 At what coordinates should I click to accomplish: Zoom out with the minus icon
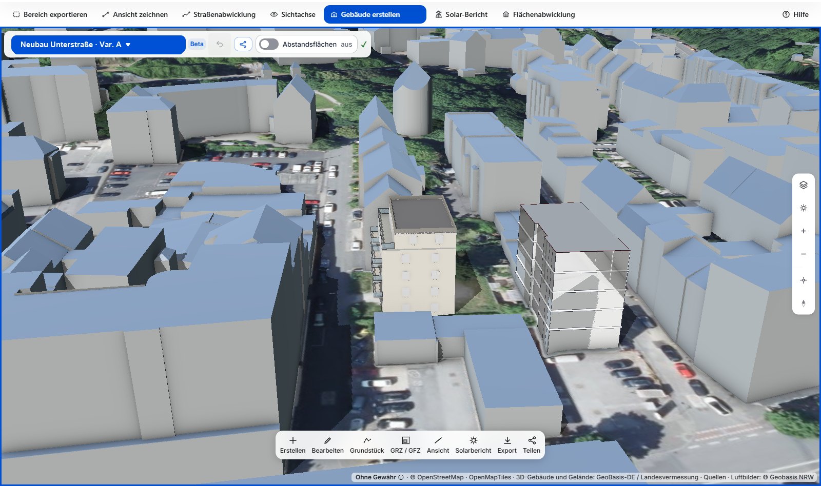click(x=804, y=254)
